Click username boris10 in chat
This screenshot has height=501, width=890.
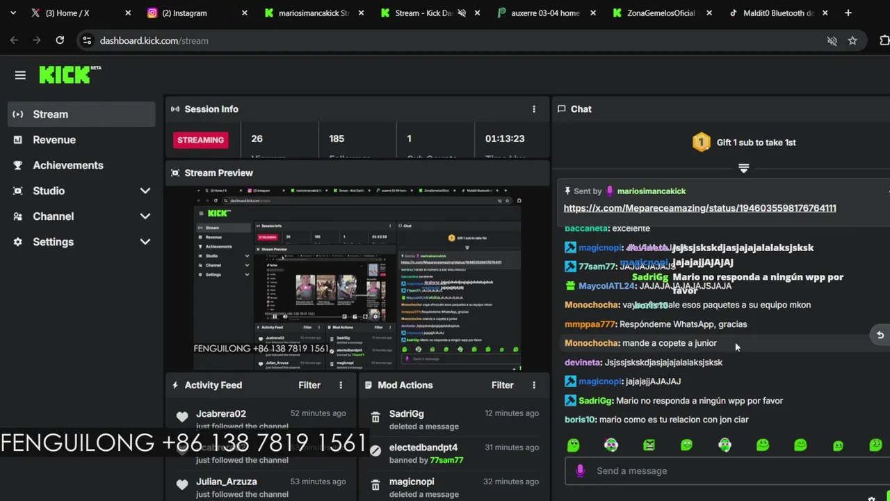[580, 420]
